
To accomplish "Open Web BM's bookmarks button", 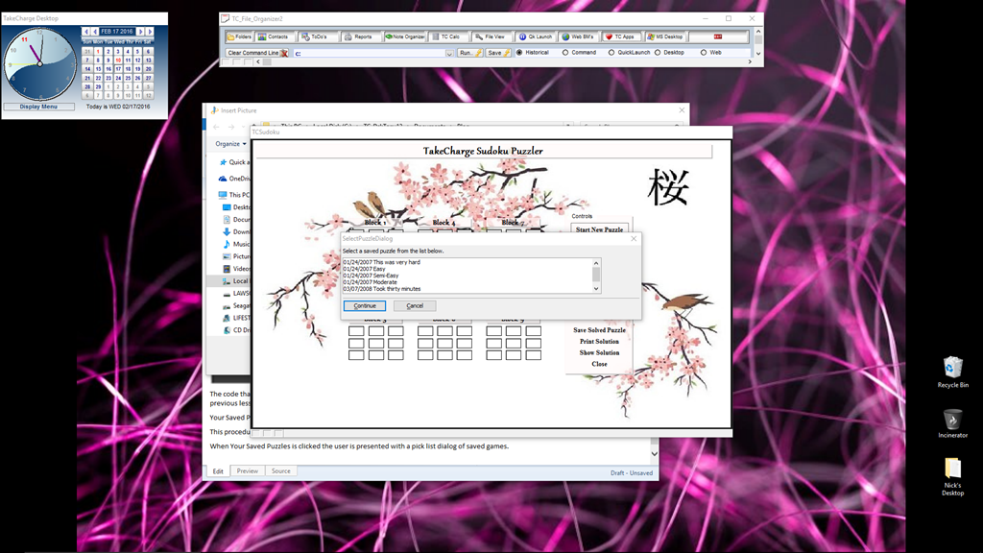I will [x=578, y=36].
